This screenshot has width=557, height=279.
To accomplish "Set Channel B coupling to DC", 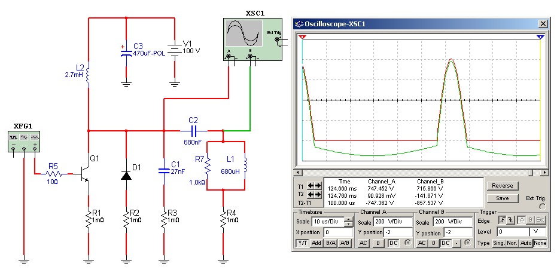I will [445, 243].
